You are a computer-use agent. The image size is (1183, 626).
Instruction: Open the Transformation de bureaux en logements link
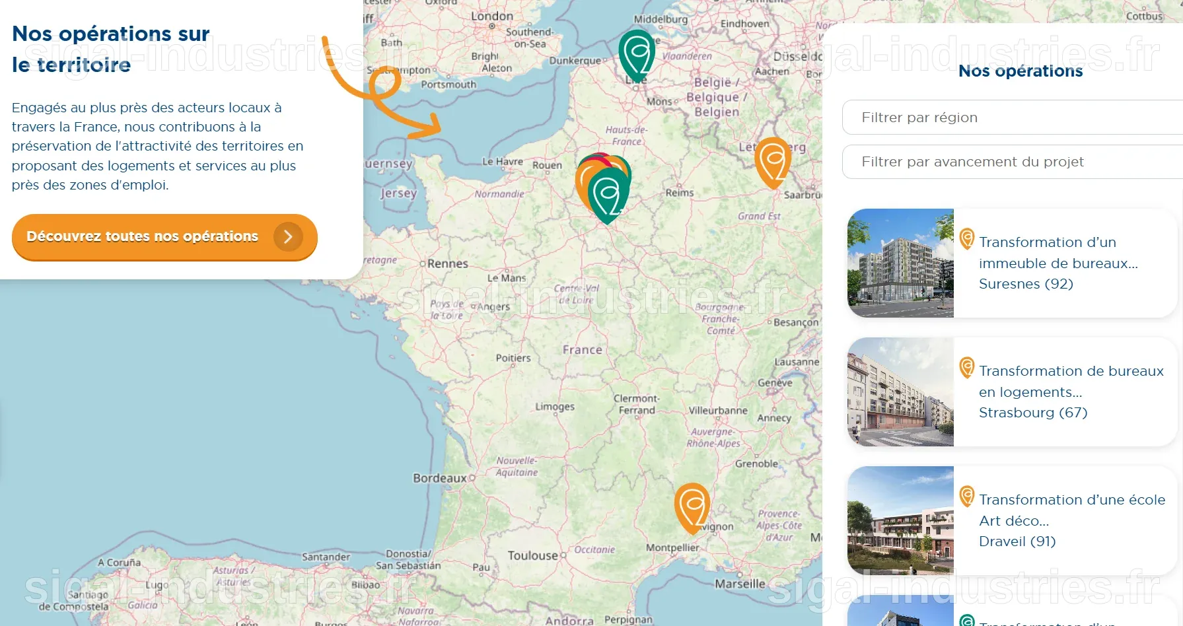point(1071,382)
